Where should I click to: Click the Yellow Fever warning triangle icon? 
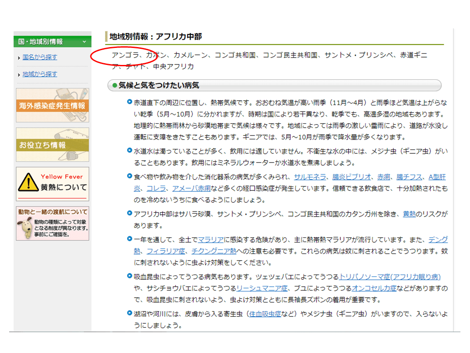[28, 183]
